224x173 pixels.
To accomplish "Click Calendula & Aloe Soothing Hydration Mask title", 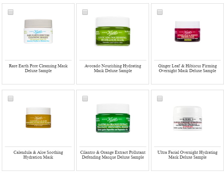I will click(x=38, y=155).
